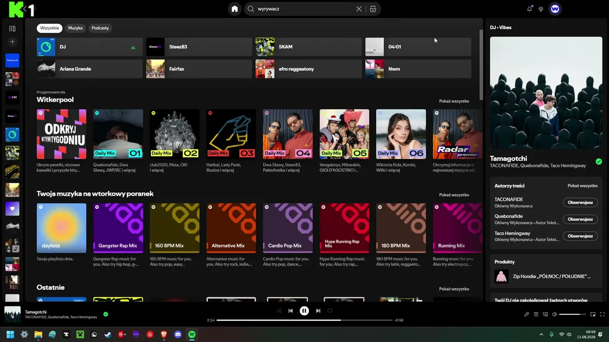Open the Windows Start menu
The image size is (609, 342).
(10, 334)
